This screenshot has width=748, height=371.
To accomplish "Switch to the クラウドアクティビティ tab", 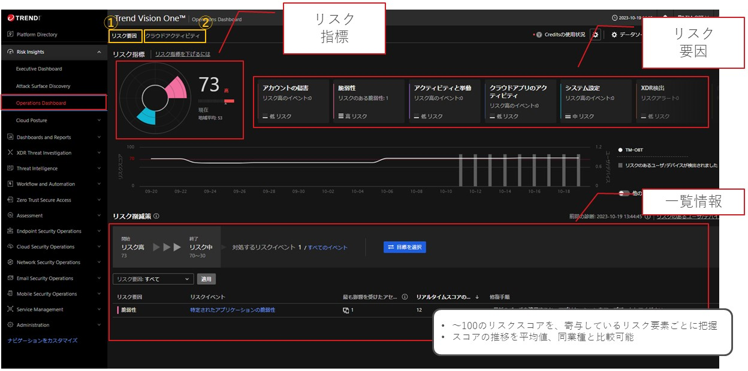I will (x=173, y=37).
